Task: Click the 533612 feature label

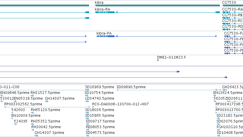Action: point(7,98)
